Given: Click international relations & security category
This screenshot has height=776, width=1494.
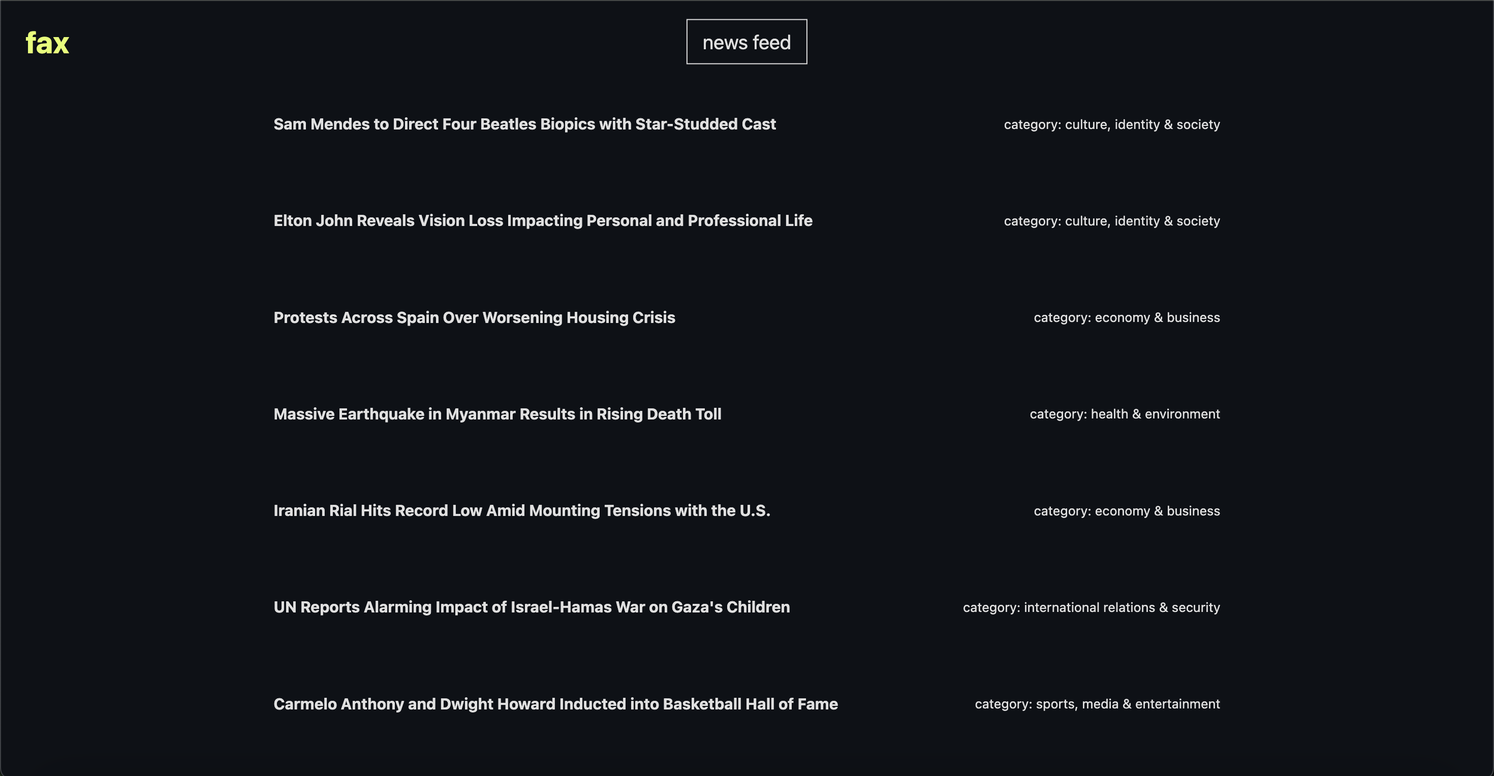Looking at the screenshot, I should coord(1091,607).
